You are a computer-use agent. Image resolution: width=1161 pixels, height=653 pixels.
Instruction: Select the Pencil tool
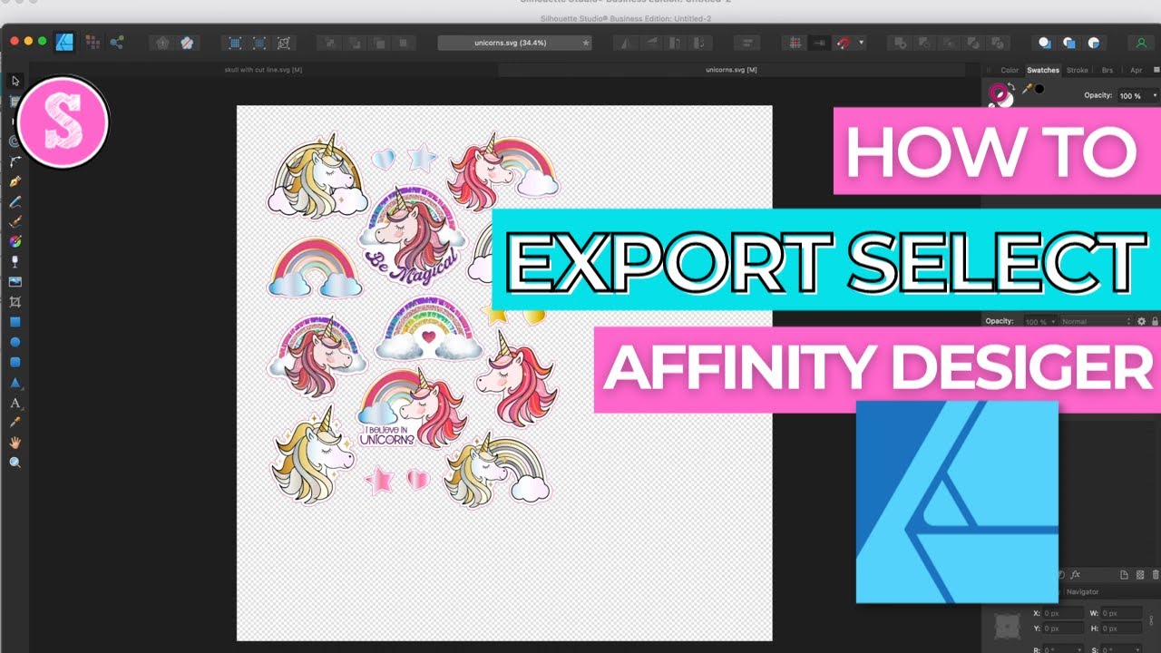[x=15, y=201]
